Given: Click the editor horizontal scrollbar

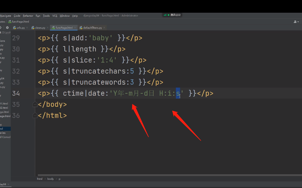Looking at the screenshot, I should (170, 175).
